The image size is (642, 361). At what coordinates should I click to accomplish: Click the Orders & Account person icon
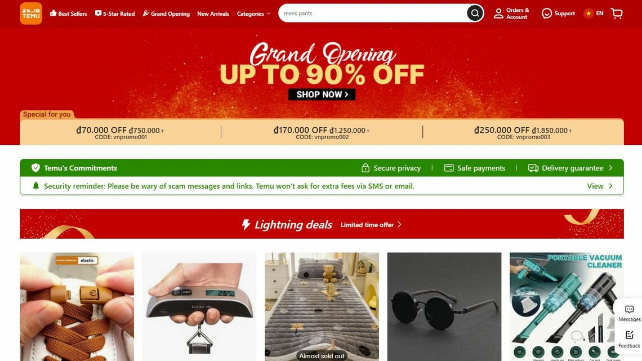point(498,14)
